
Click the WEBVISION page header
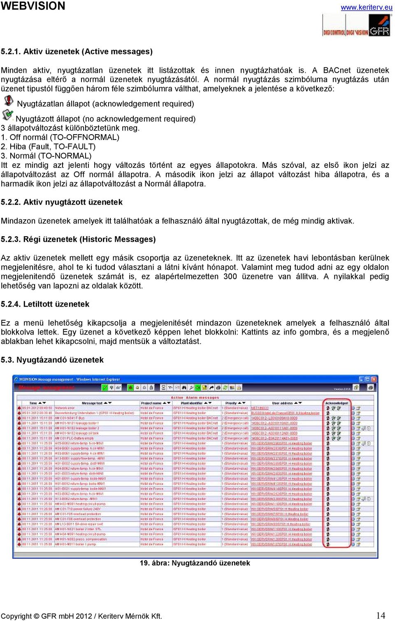(x=33, y=6)
